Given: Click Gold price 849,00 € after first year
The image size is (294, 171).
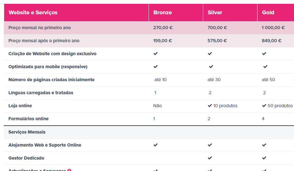Looking at the screenshot, I should pyautogui.click(x=271, y=41).
